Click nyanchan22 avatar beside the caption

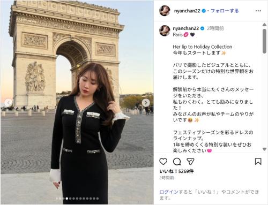tap(165, 31)
